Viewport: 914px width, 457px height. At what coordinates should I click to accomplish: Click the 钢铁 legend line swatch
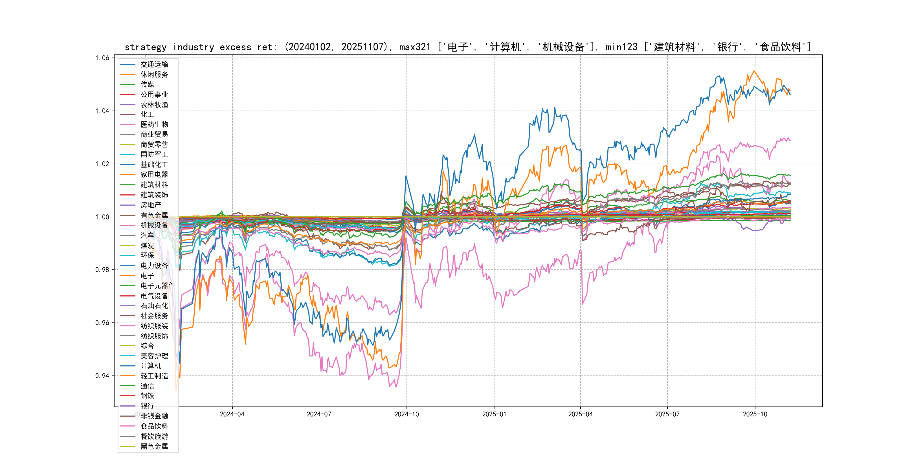click(x=128, y=396)
